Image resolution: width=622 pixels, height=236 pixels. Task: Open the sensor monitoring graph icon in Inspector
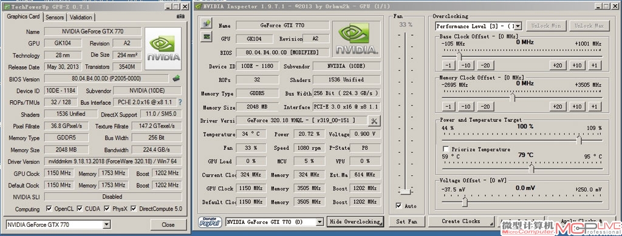207,37
